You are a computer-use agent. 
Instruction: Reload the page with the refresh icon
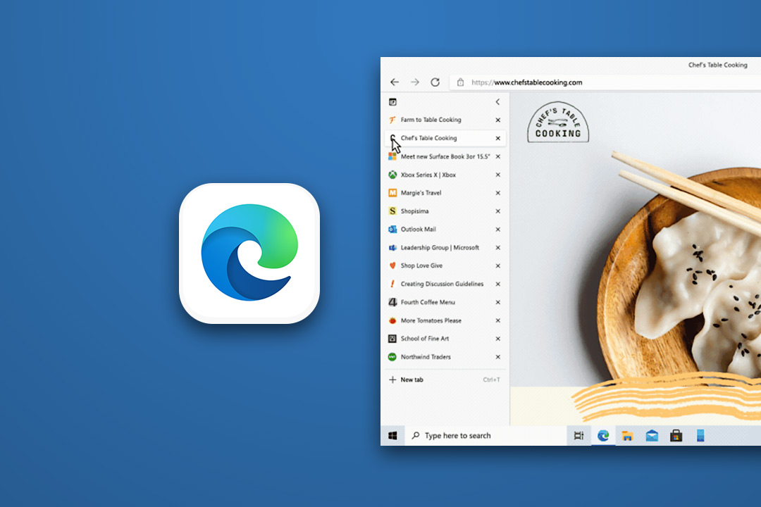[435, 82]
